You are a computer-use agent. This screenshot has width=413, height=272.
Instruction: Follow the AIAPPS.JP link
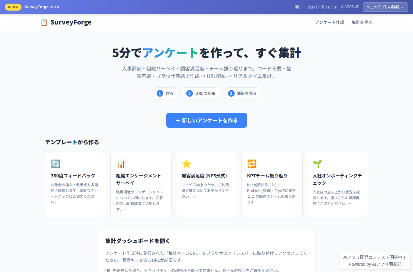[350, 7]
